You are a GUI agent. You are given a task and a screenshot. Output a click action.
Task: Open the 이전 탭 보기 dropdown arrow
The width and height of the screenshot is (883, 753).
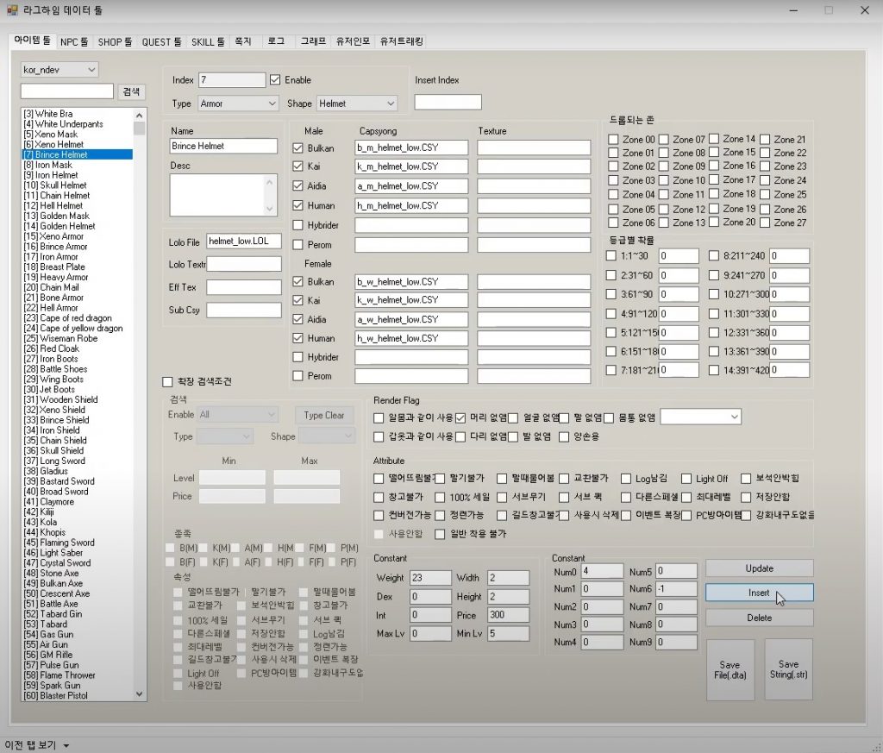point(66,746)
